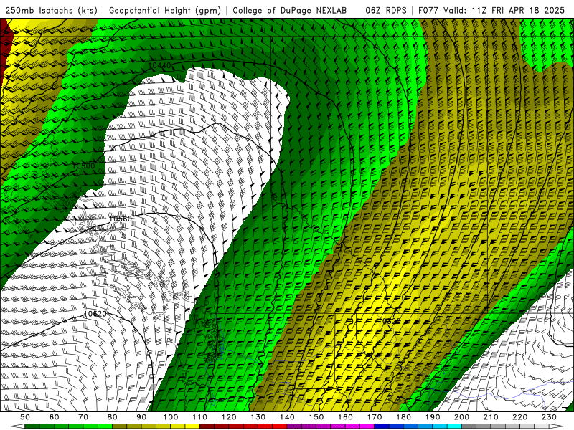Click the 'Geopotential Height (gpm)' header label
574x430 pixels.
tap(165, 10)
